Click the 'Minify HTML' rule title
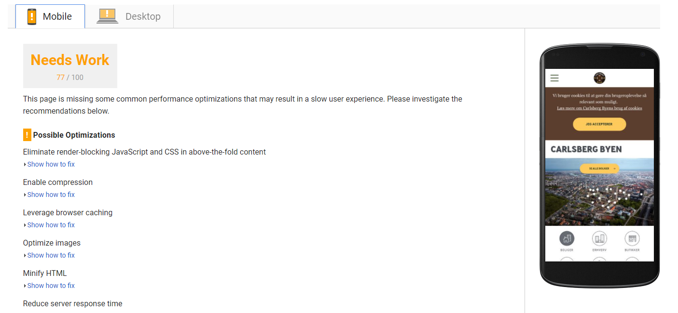The height and width of the screenshot is (313, 678). click(45, 273)
